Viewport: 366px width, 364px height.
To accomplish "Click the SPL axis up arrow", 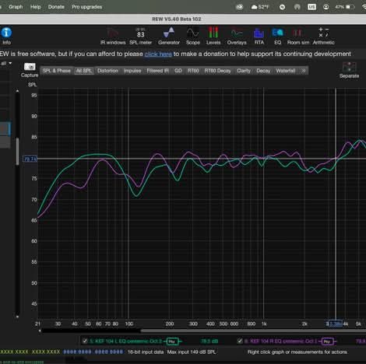I will point(17,91).
